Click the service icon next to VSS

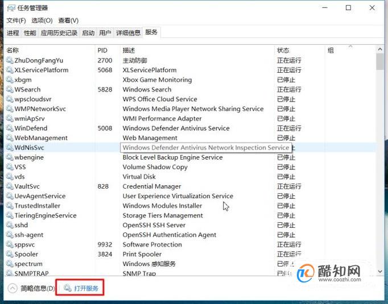click(x=10, y=167)
